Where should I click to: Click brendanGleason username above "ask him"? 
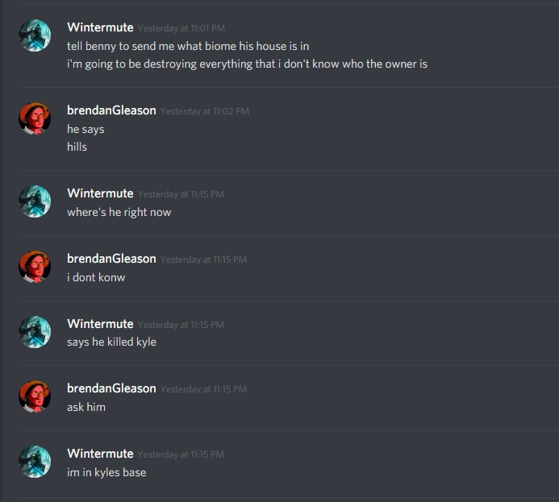tap(111, 388)
